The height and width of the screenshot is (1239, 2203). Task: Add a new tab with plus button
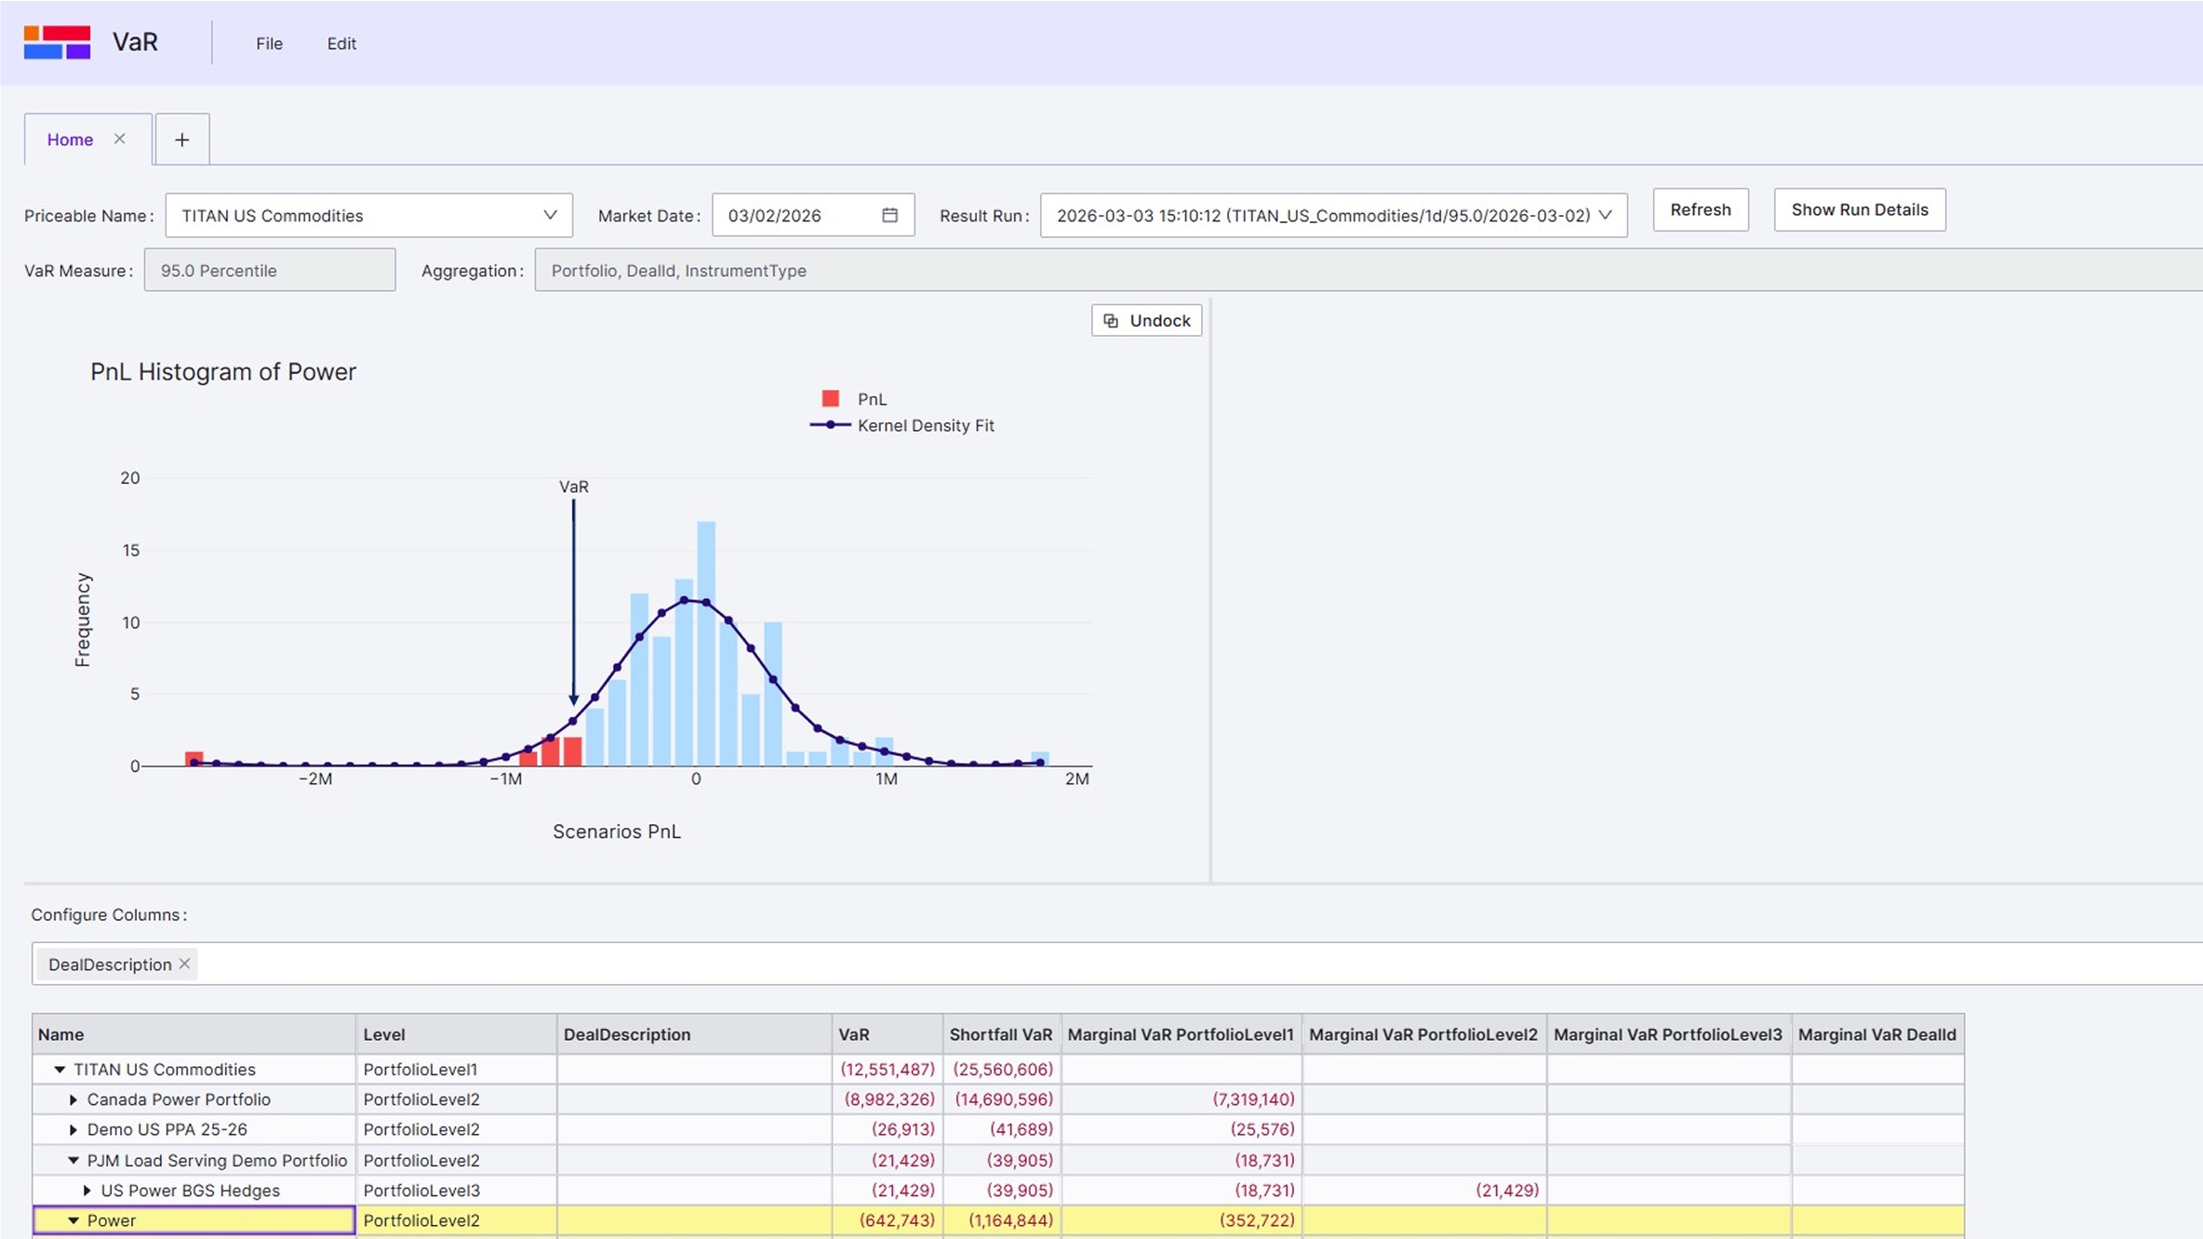click(x=182, y=140)
